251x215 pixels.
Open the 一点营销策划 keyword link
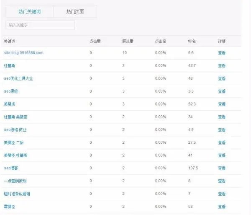click(x=15, y=181)
